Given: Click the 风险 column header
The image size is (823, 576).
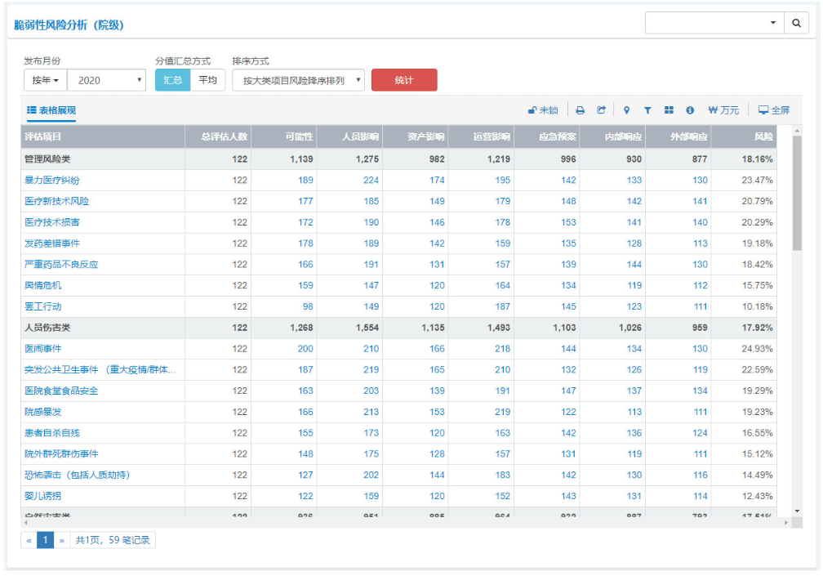Looking at the screenshot, I should (x=744, y=136).
